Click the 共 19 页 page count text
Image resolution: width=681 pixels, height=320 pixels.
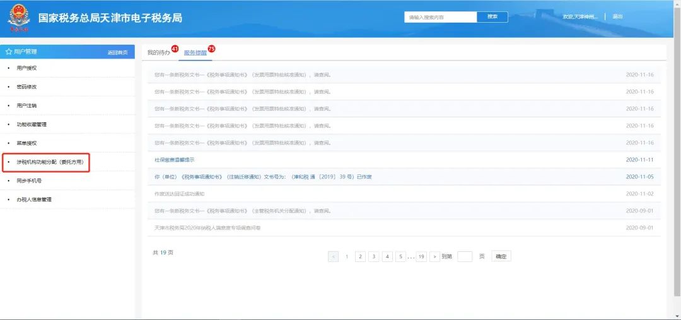pos(163,253)
